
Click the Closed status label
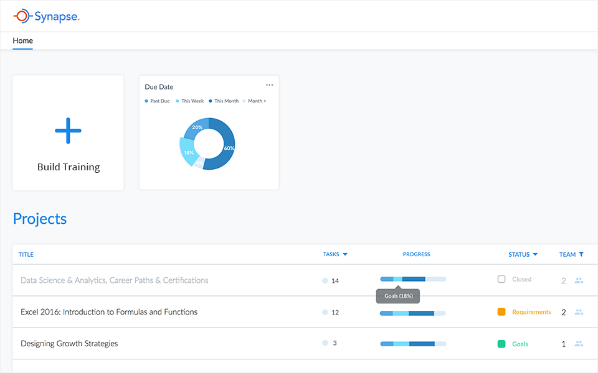click(x=522, y=279)
